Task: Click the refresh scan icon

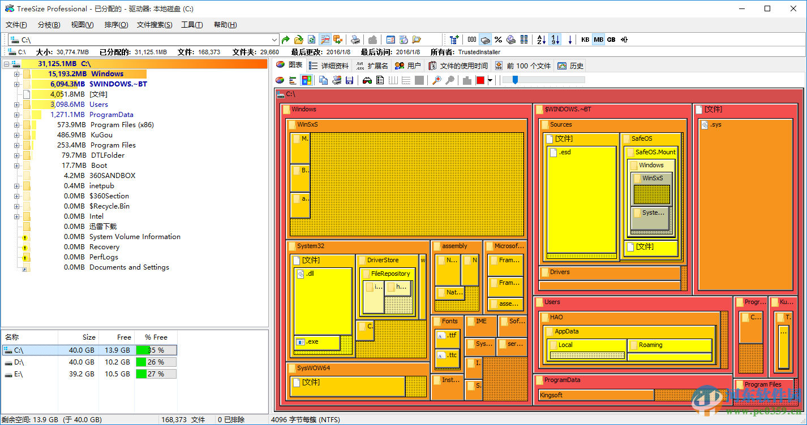Action: point(310,40)
